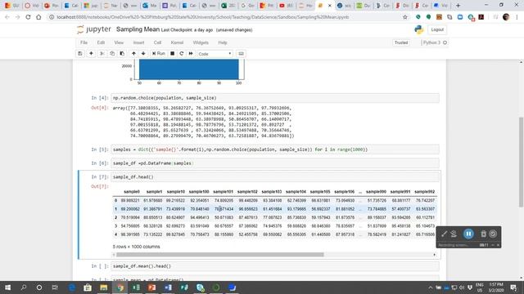This screenshot has height=294, width=524.
Task: Paste cells below with the toolbar icon
Action: tap(122, 54)
